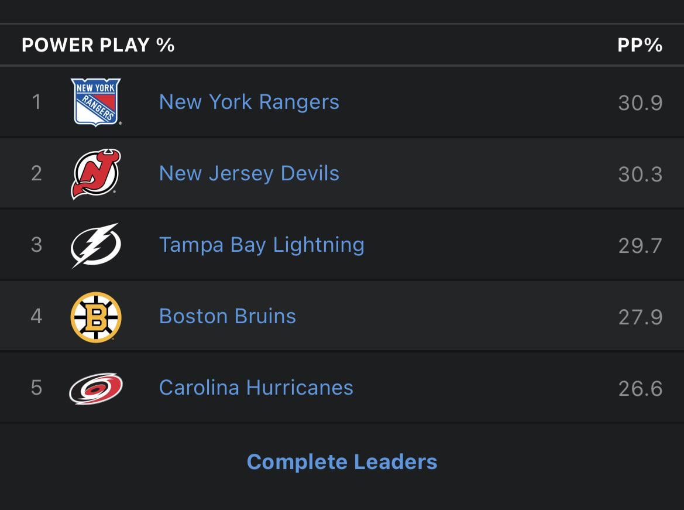Click the New York Rangers logo
684x510 pixels.
(x=96, y=102)
